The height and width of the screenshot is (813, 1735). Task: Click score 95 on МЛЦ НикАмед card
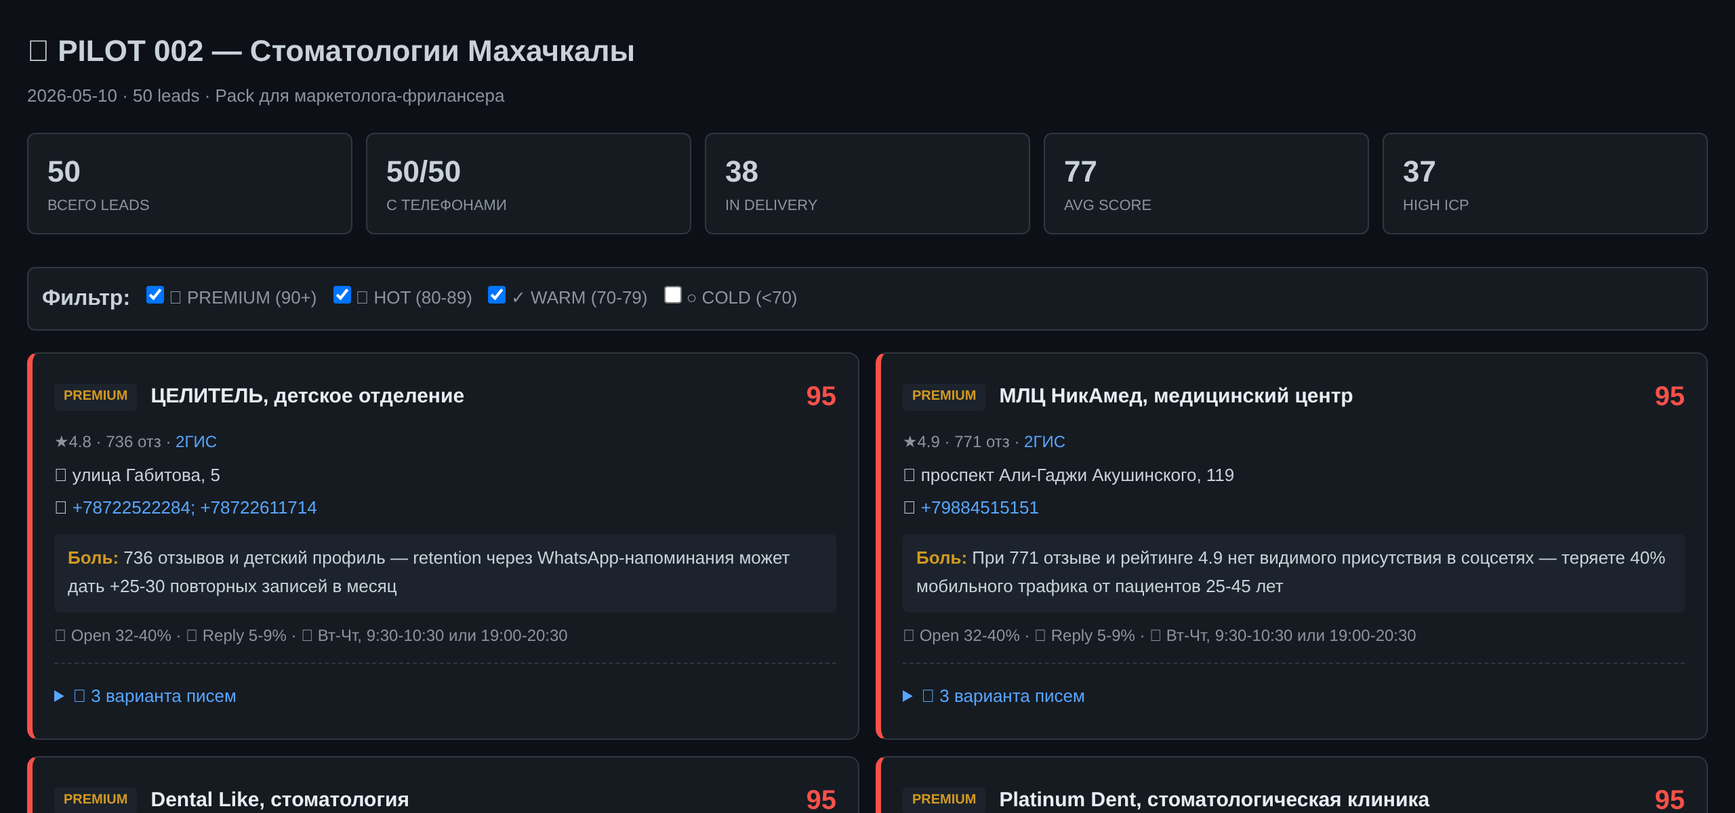pyautogui.click(x=1669, y=396)
